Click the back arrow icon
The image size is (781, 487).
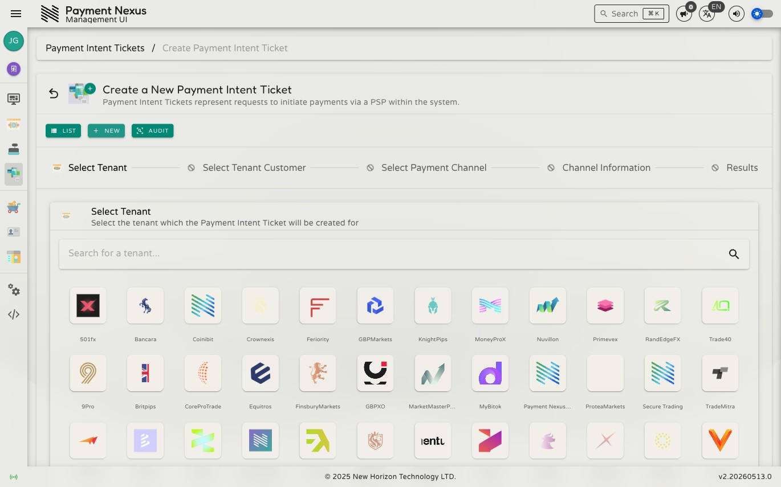click(x=54, y=93)
